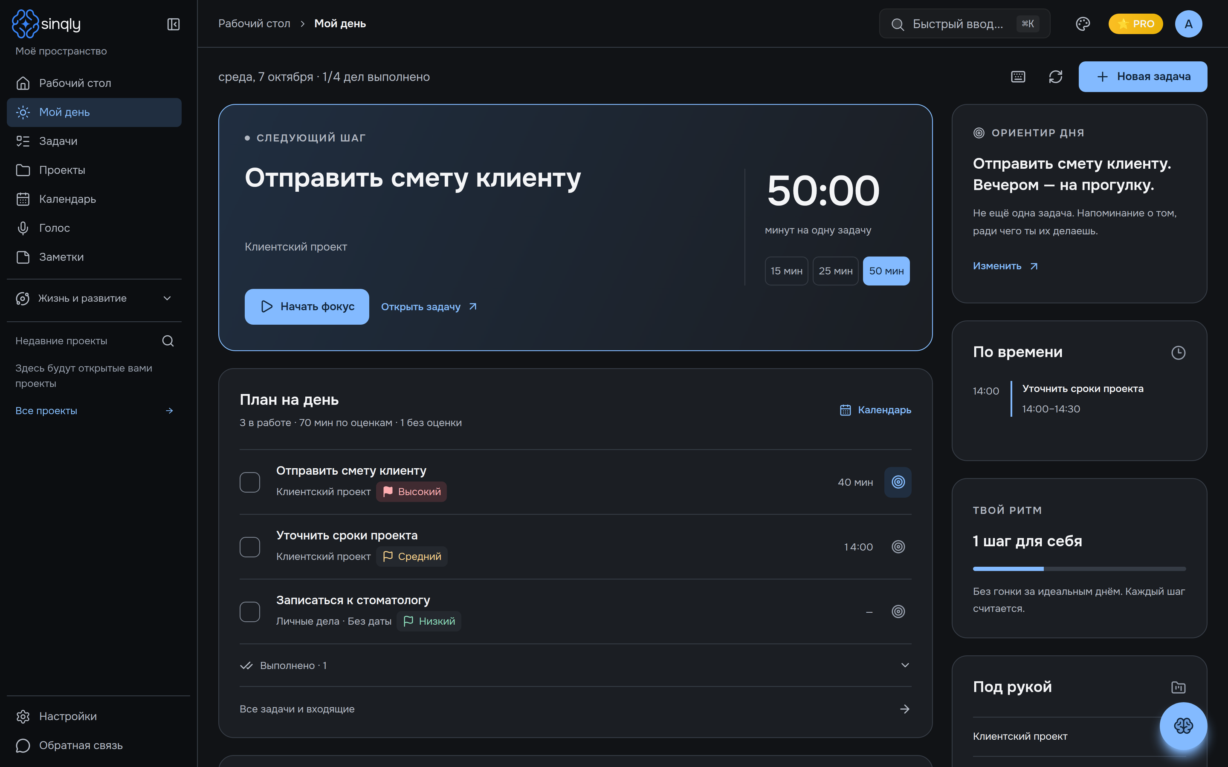
Task: Open Обратная связь in the sidebar
Action: click(x=94, y=745)
